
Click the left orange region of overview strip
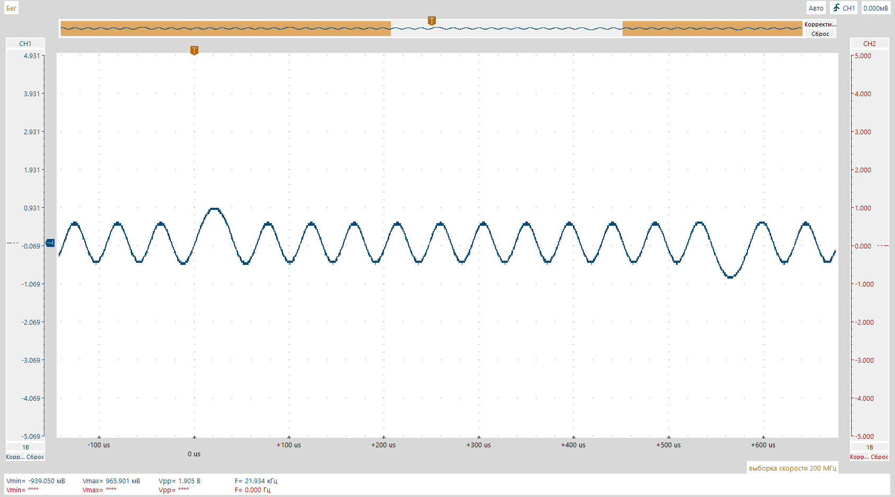[226, 29]
